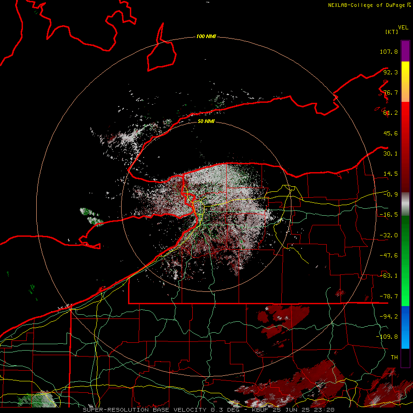
Task: Click the -94.2 legend value
Action: tap(389, 317)
